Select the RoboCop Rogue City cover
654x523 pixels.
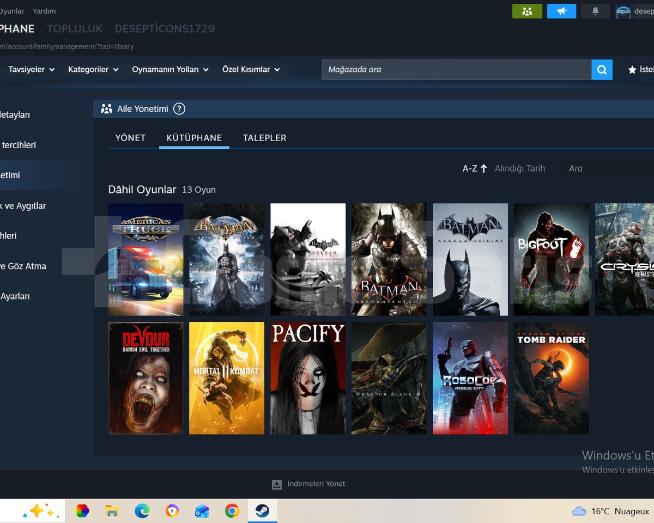click(x=470, y=378)
